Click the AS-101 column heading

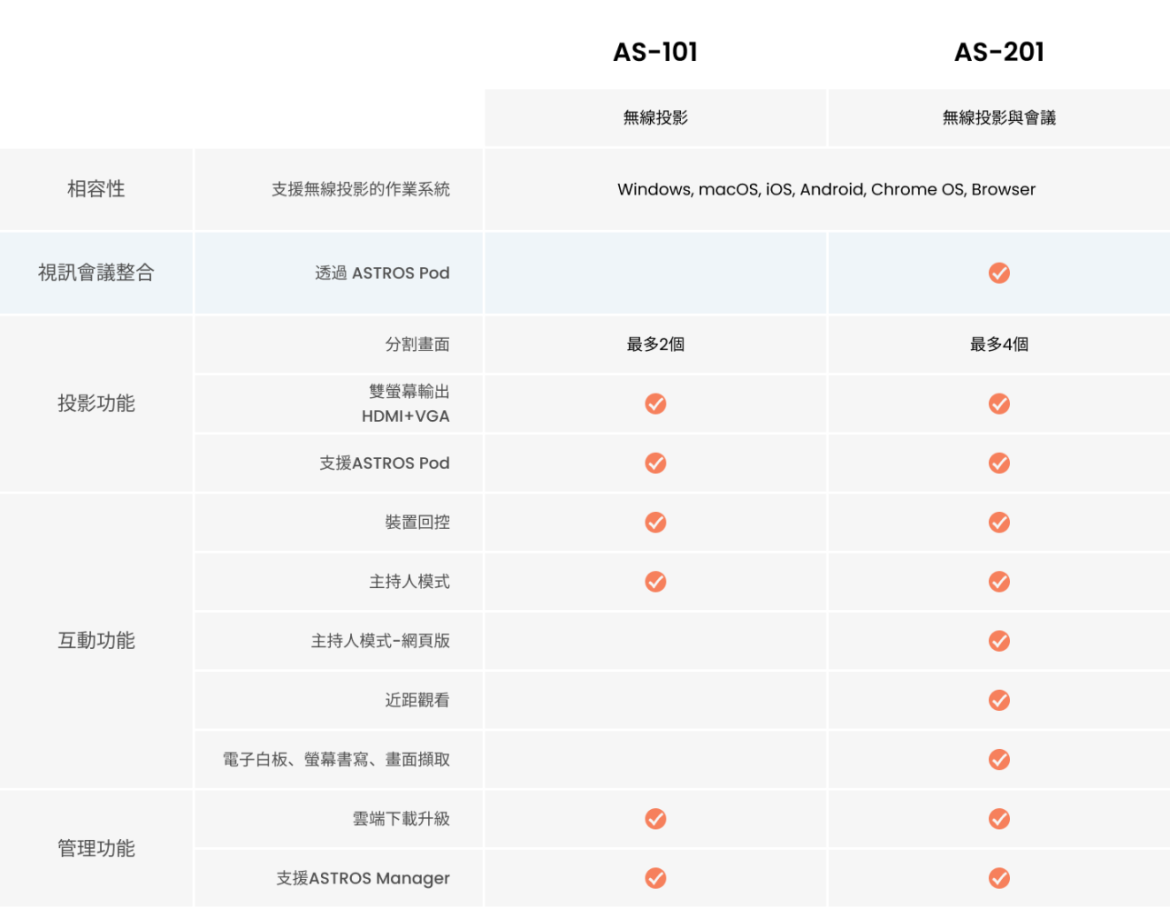tap(655, 52)
